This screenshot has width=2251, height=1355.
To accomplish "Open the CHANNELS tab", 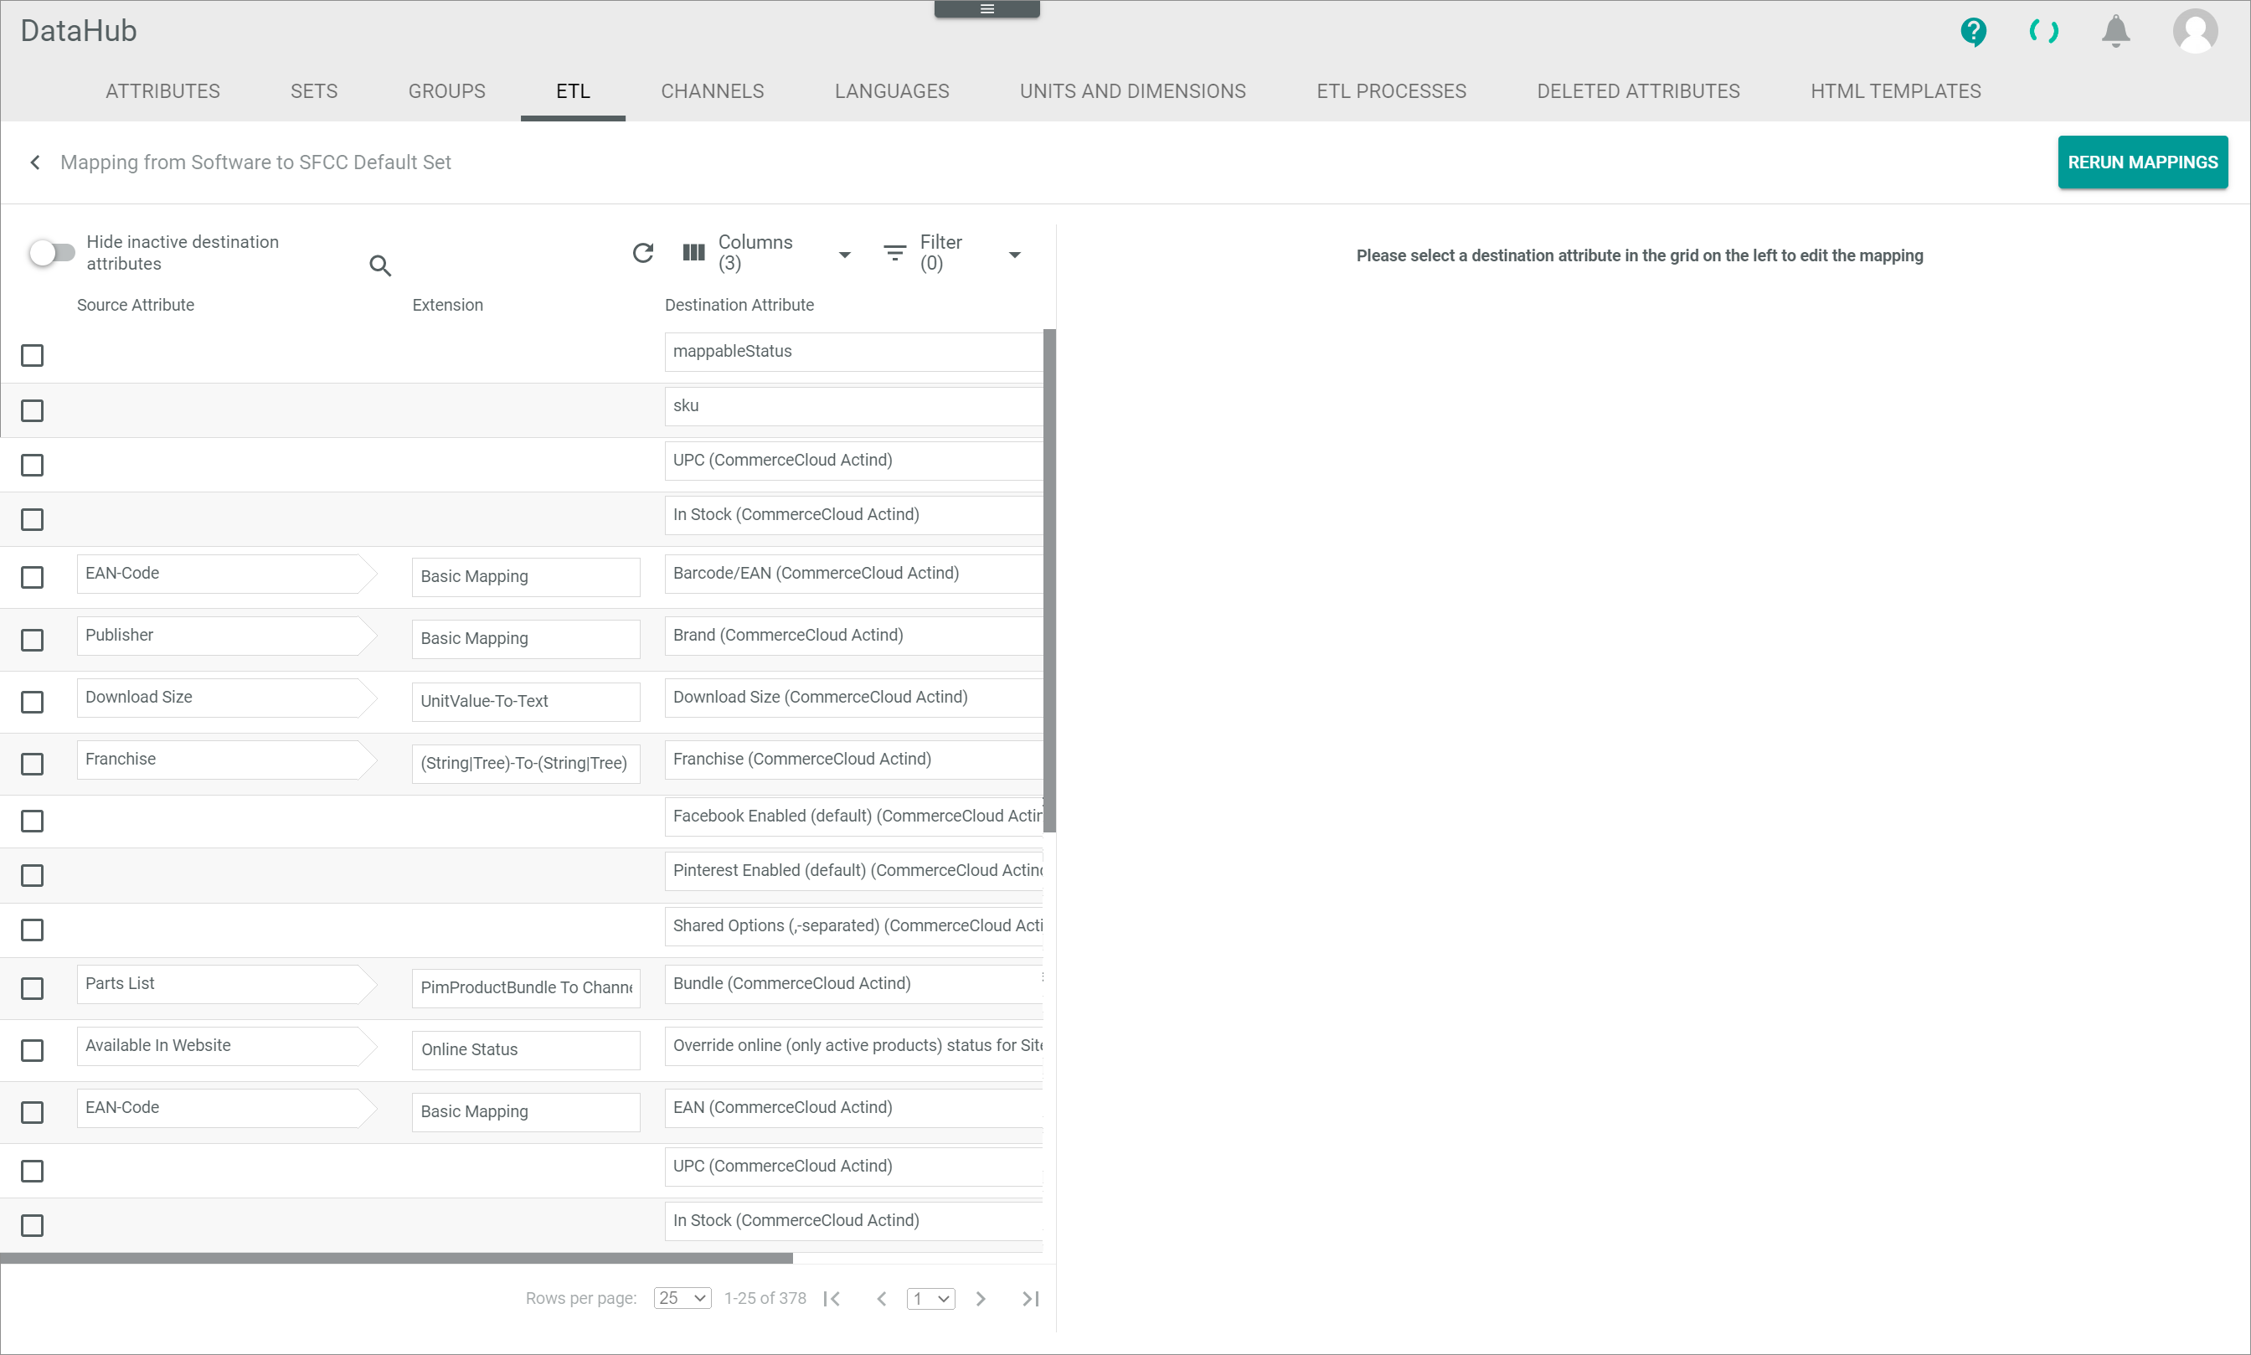I will click(712, 91).
